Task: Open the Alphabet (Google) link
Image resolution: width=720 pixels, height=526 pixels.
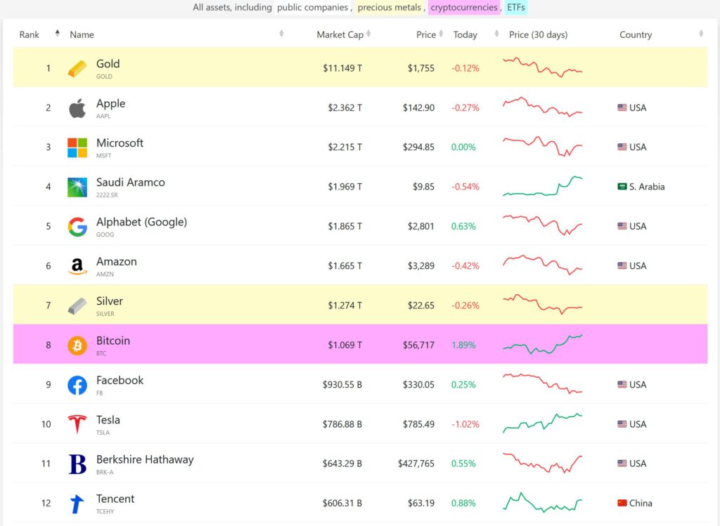Action: coord(141,222)
